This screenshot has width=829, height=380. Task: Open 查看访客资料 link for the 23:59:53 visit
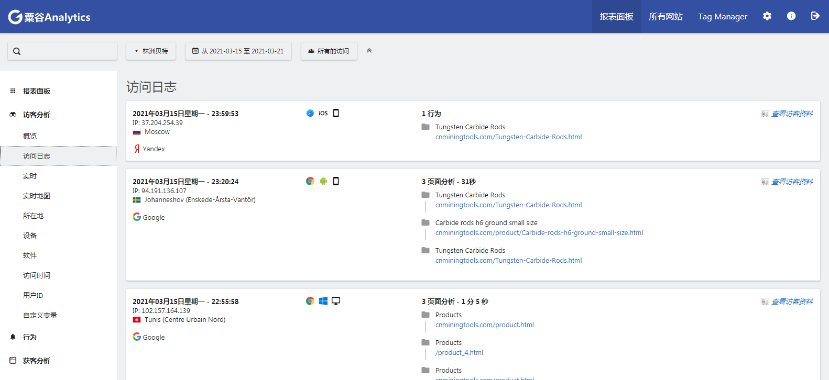click(792, 114)
